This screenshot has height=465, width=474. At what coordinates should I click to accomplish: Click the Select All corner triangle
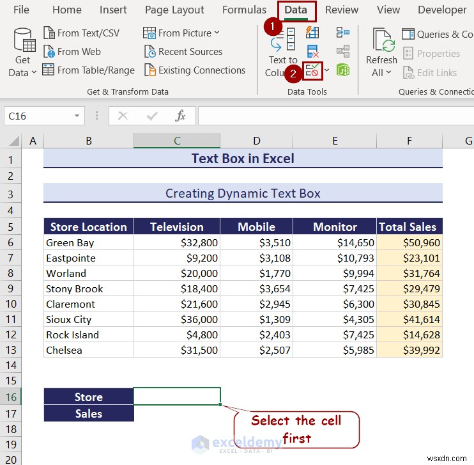tap(14, 141)
